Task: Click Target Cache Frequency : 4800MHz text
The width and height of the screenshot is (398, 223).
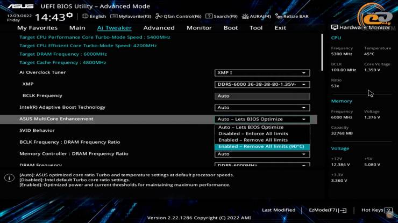Action: (63, 62)
